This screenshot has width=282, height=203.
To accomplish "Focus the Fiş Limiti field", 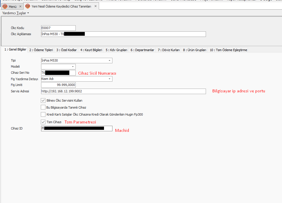I will pyautogui.click(x=58, y=85).
